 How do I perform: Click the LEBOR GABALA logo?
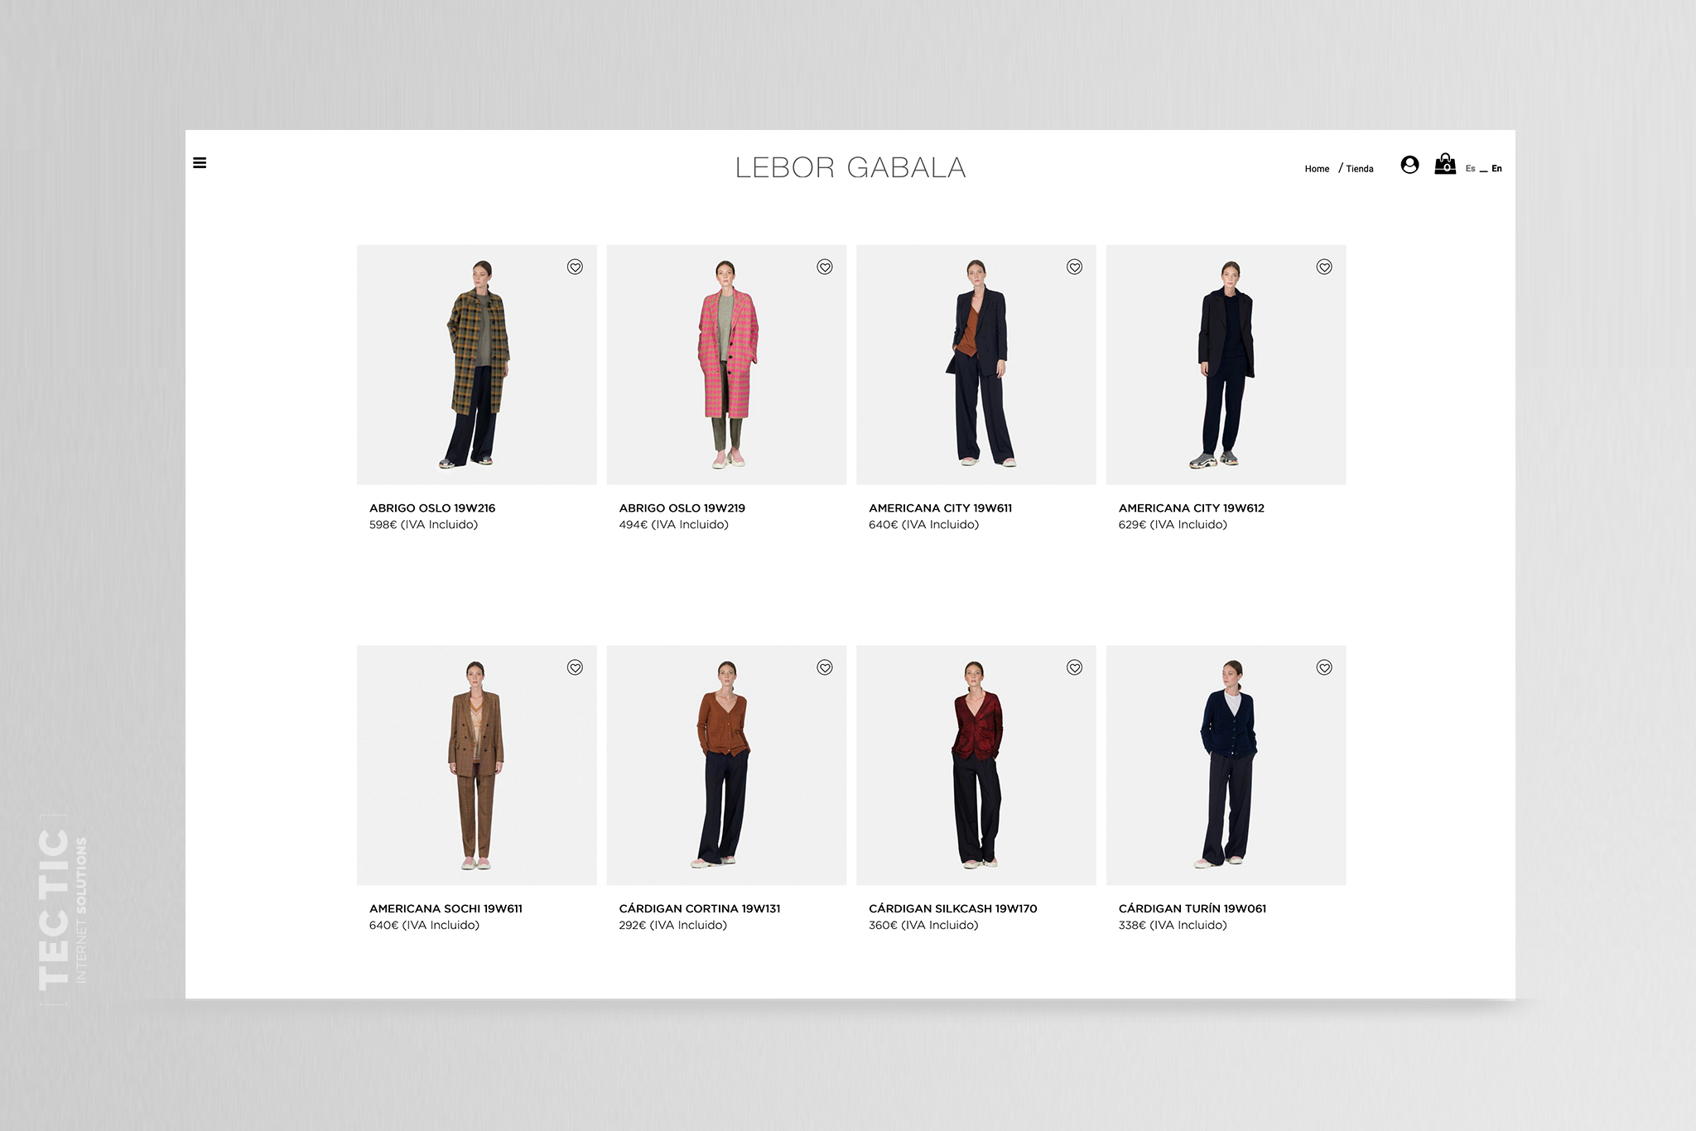850,167
